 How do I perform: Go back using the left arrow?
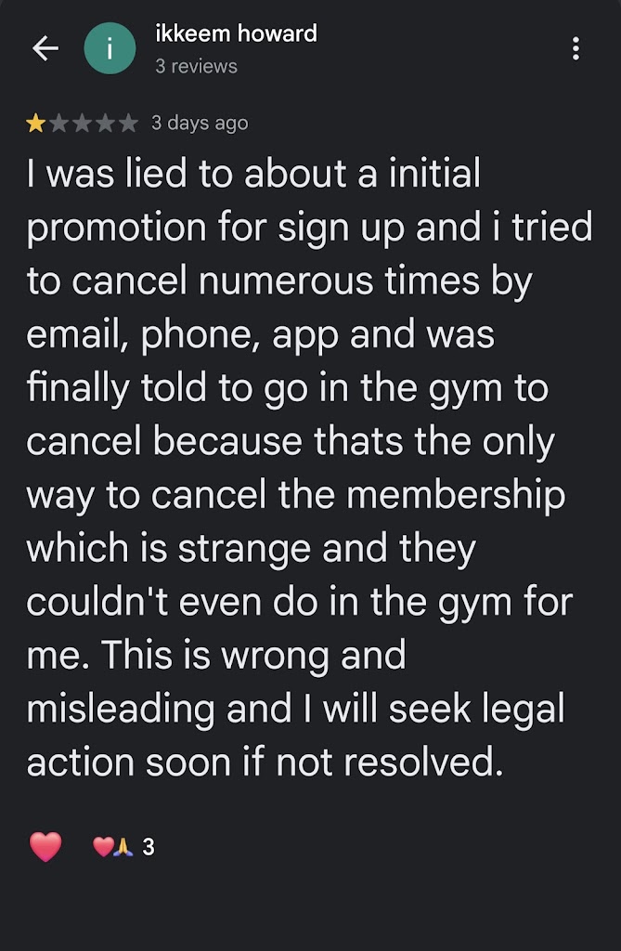click(45, 49)
